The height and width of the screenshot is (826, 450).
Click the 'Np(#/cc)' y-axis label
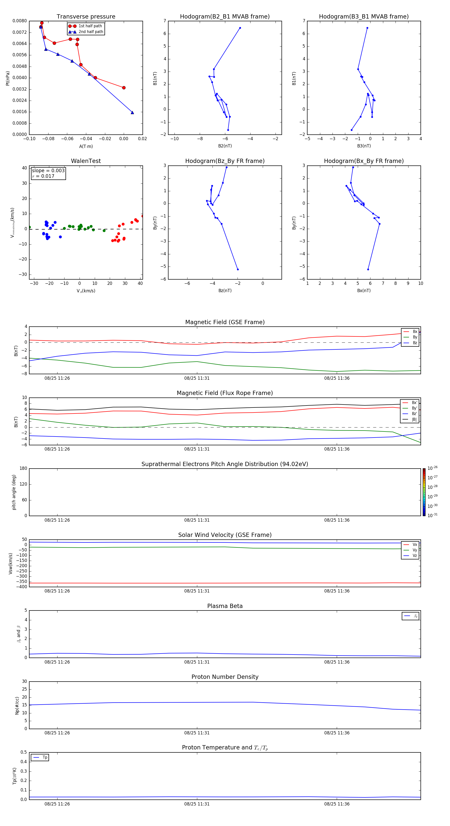click(17, 705)
